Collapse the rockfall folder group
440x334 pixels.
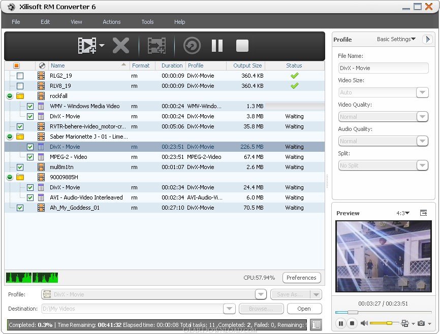pyautogui.click(x=10, y=96)
